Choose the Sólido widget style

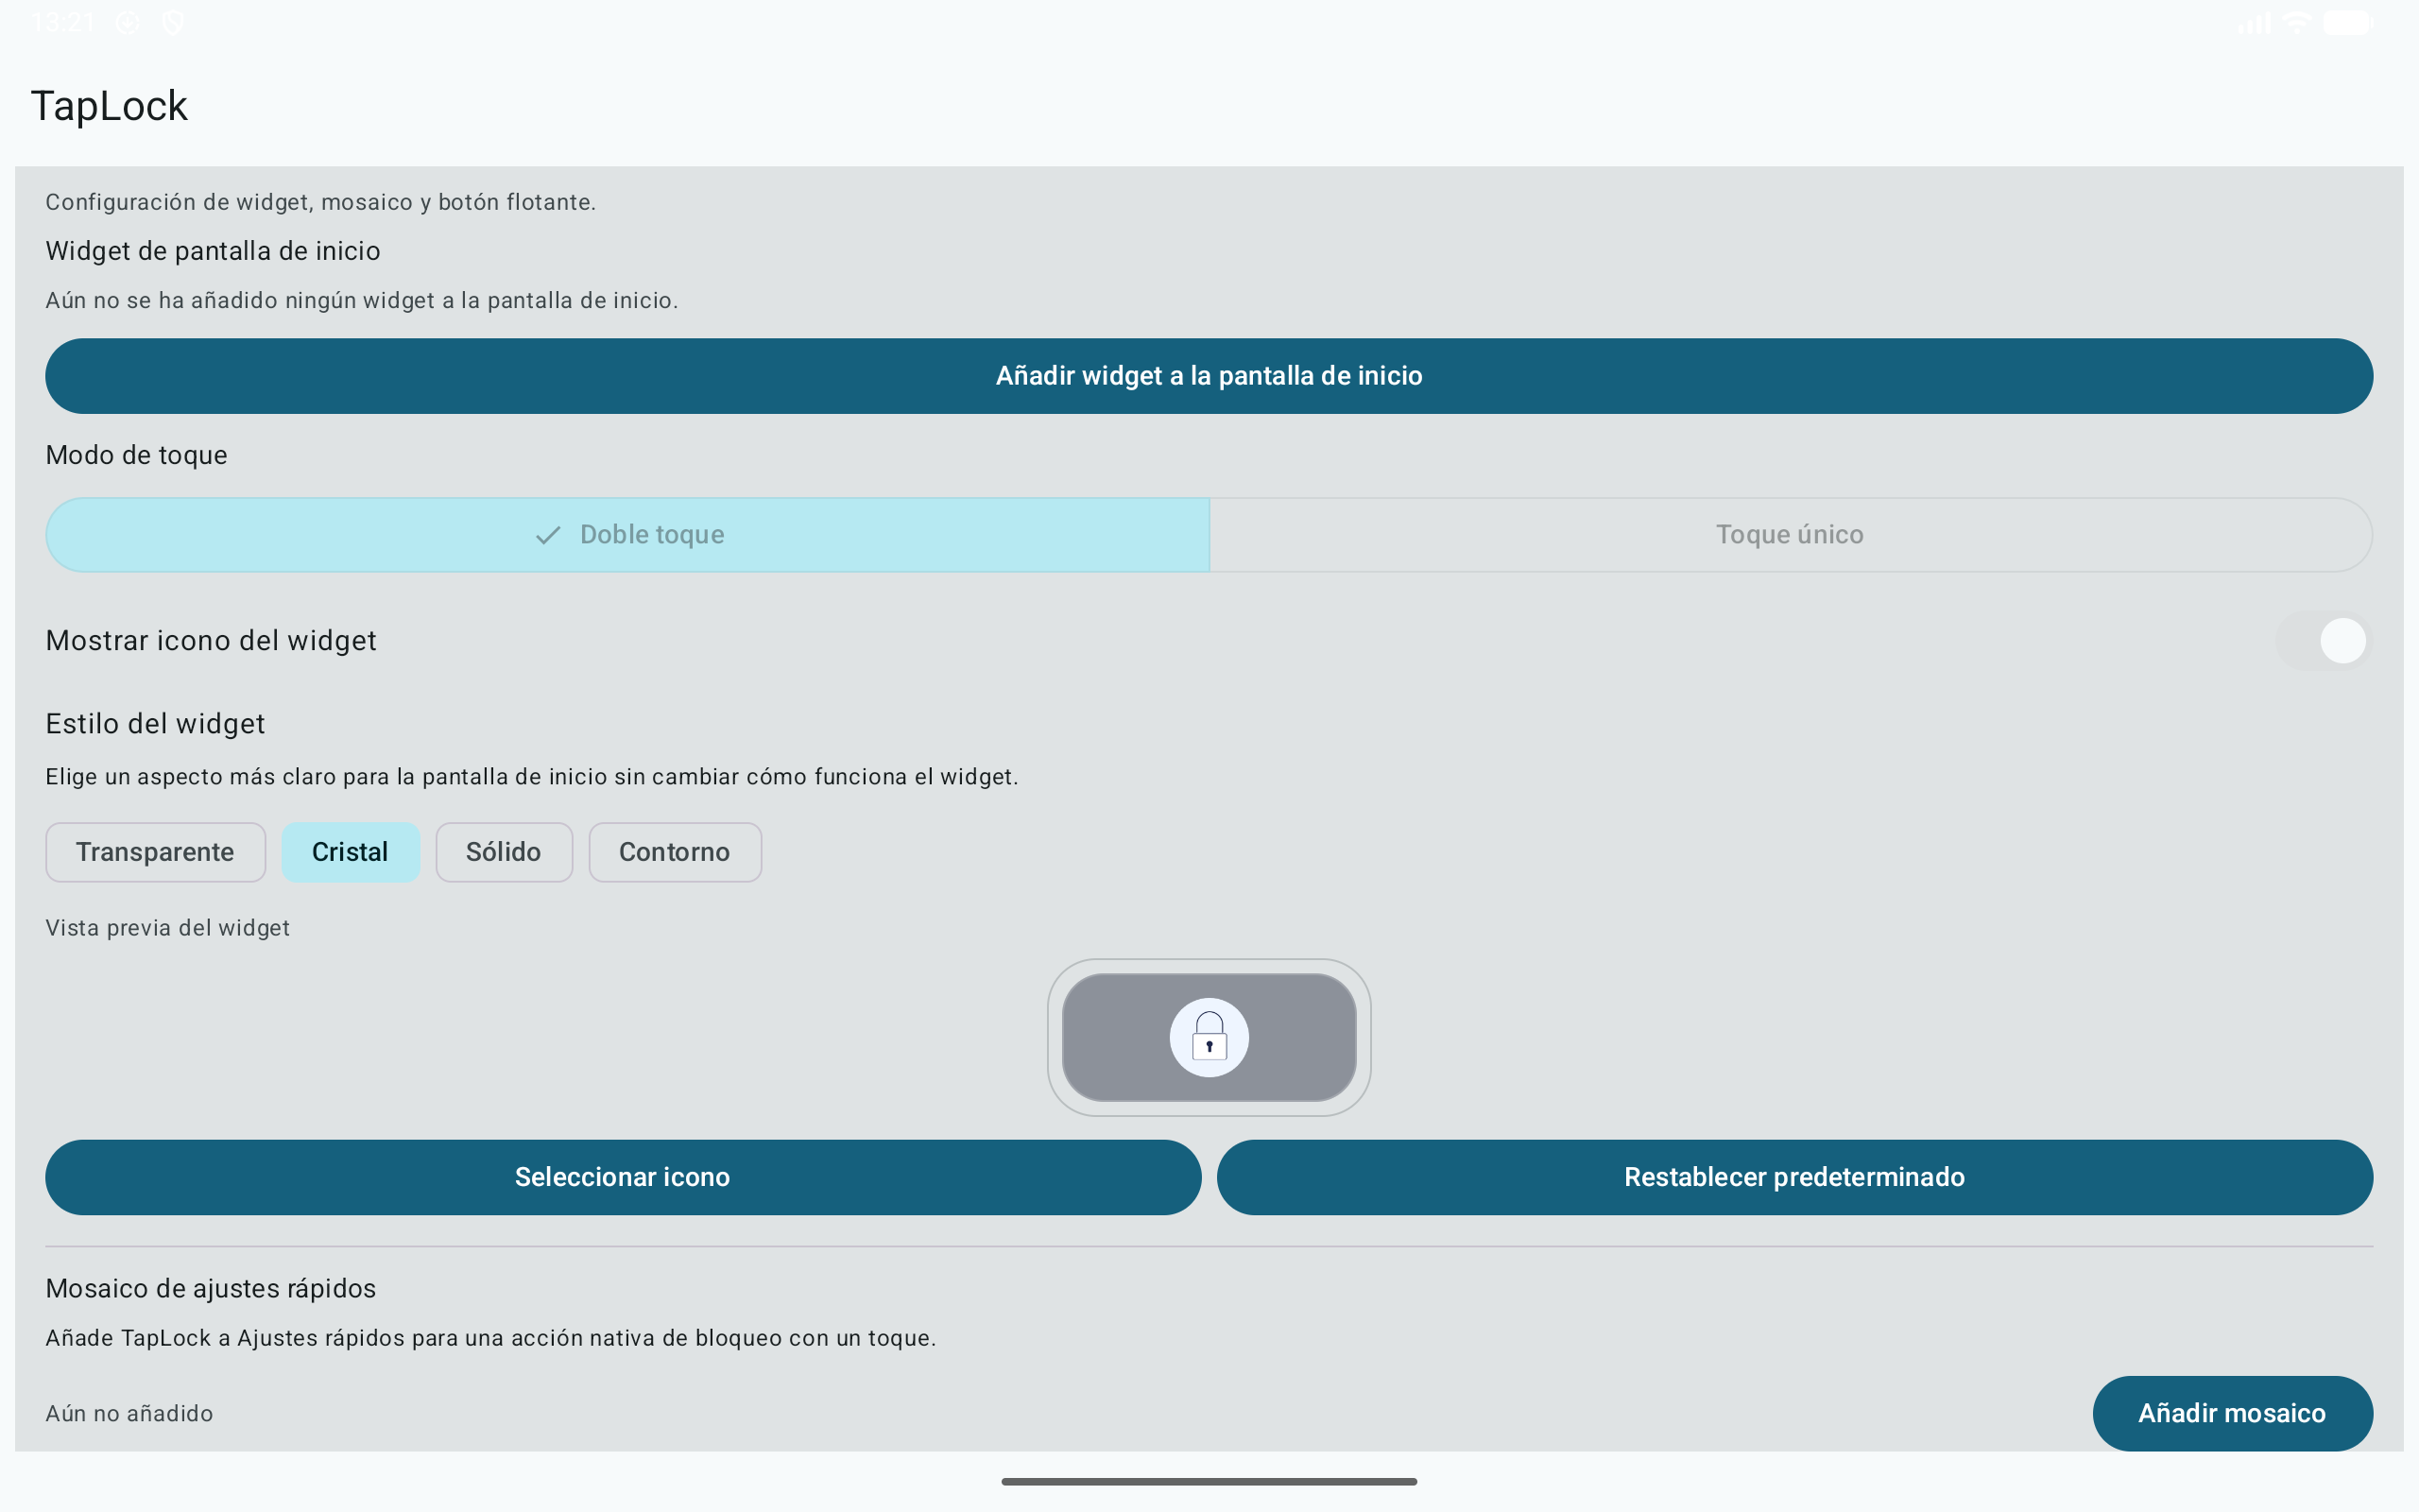[504, 852]
